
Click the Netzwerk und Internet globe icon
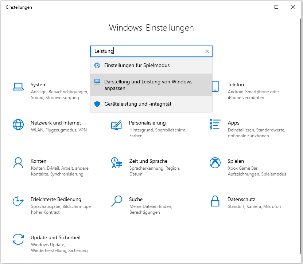(x=18, y=125)
